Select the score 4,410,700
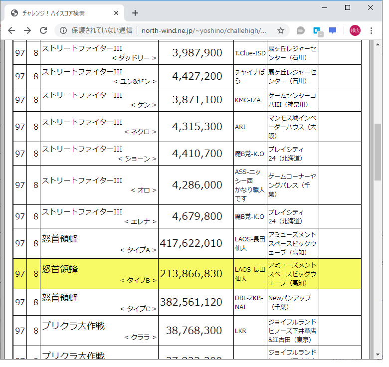 (197, 154)
